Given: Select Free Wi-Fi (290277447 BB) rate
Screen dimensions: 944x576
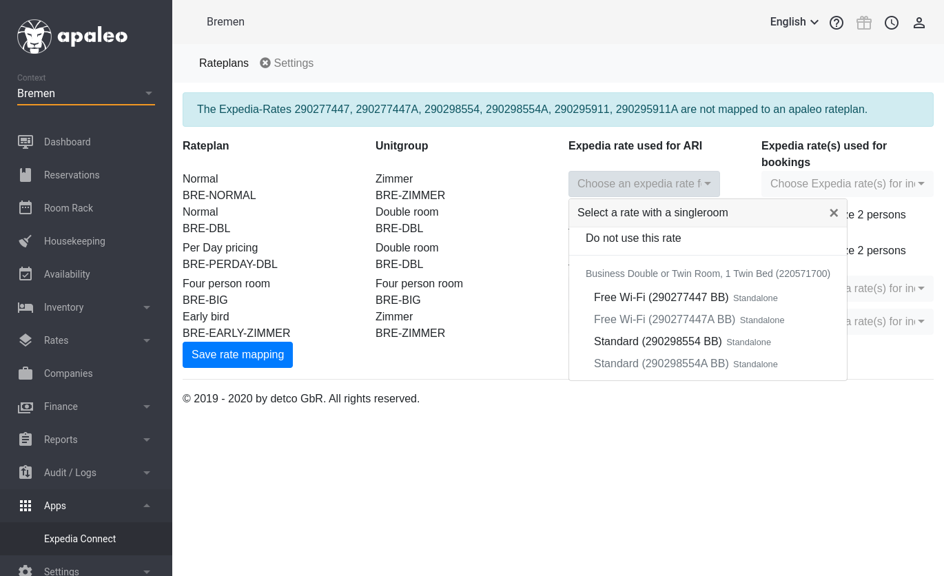Looking at the screenshot, I should (661, 298).
